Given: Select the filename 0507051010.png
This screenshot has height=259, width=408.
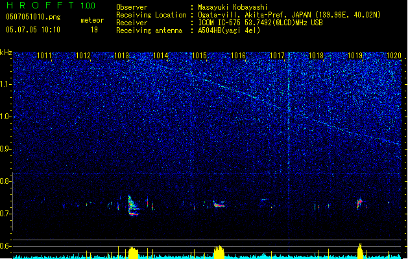Looking at the screenshot, I should (33, 17).
